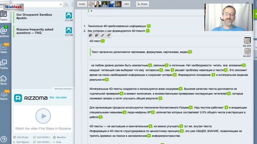Click Minimize shortcuts toggle
Image resolution: width=257 pixels, height=144 pixels.
point(64,89)
